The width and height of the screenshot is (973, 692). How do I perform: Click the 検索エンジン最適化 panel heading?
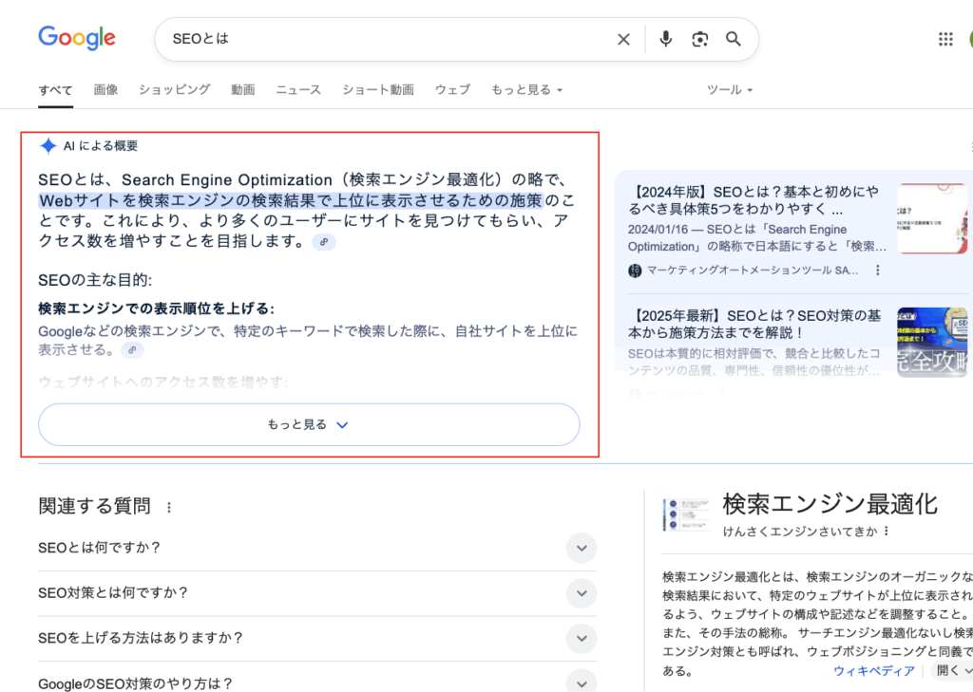click(830, 504)
